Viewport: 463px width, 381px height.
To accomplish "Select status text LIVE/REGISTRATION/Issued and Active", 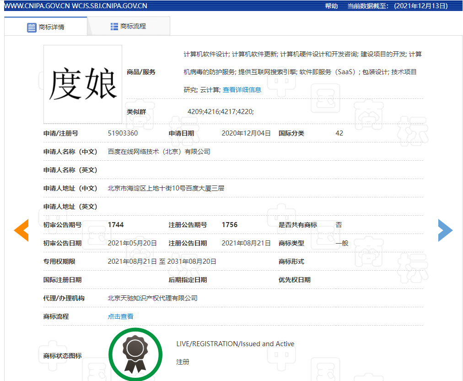I will pos(235,344).
